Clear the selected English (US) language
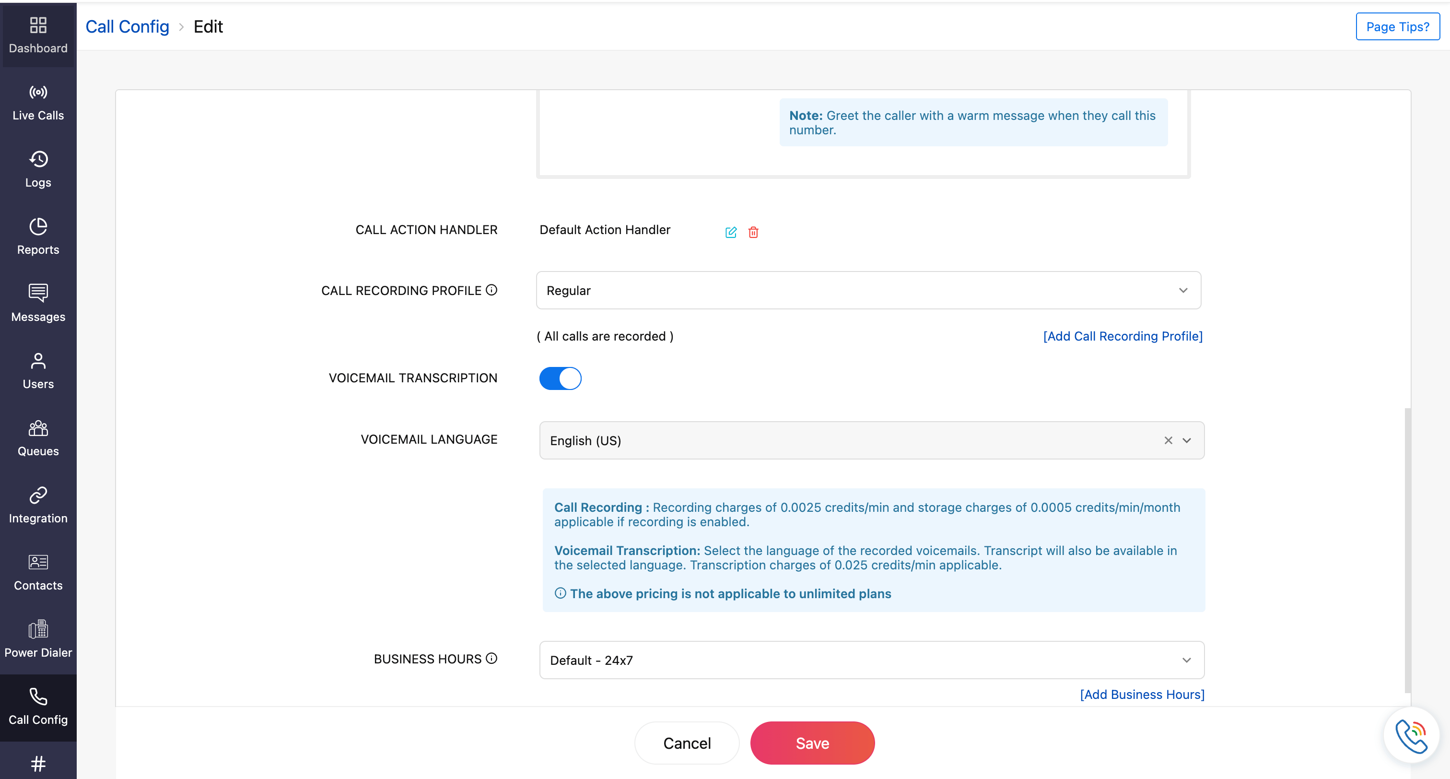1450x779 pixels. pyautogui.click(x=1169, y=440)
